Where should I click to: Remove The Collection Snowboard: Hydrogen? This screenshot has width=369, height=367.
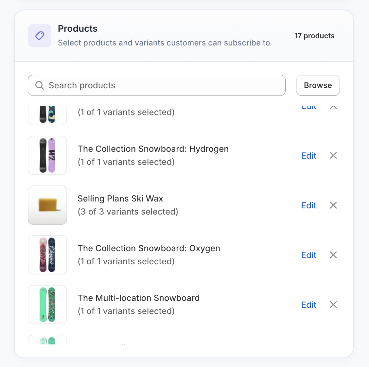(x=333, y=155)
